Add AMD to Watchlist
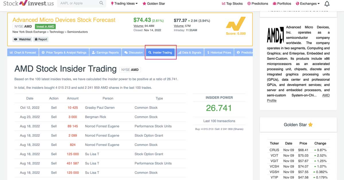 tap(22, 39)
